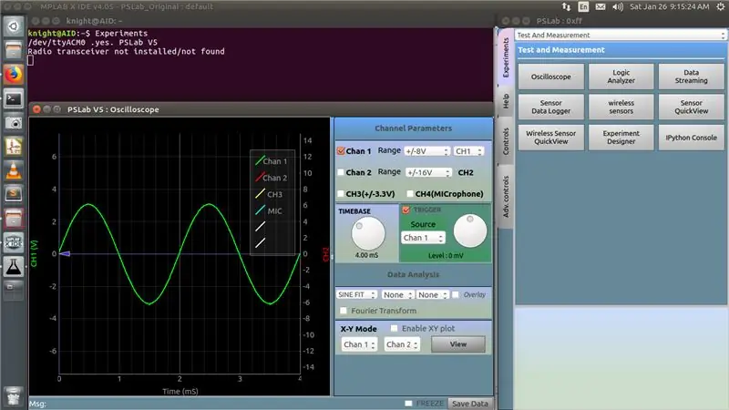729x410 pixels.
Task: Switch to Help vertical tab
Action: [506, 101]
